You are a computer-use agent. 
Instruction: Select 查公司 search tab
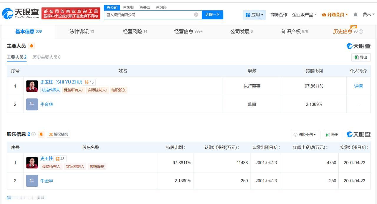[x=112, y=7]
